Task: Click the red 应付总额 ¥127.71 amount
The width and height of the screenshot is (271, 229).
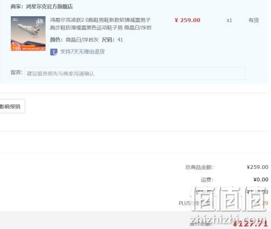Action: (250, 224)
